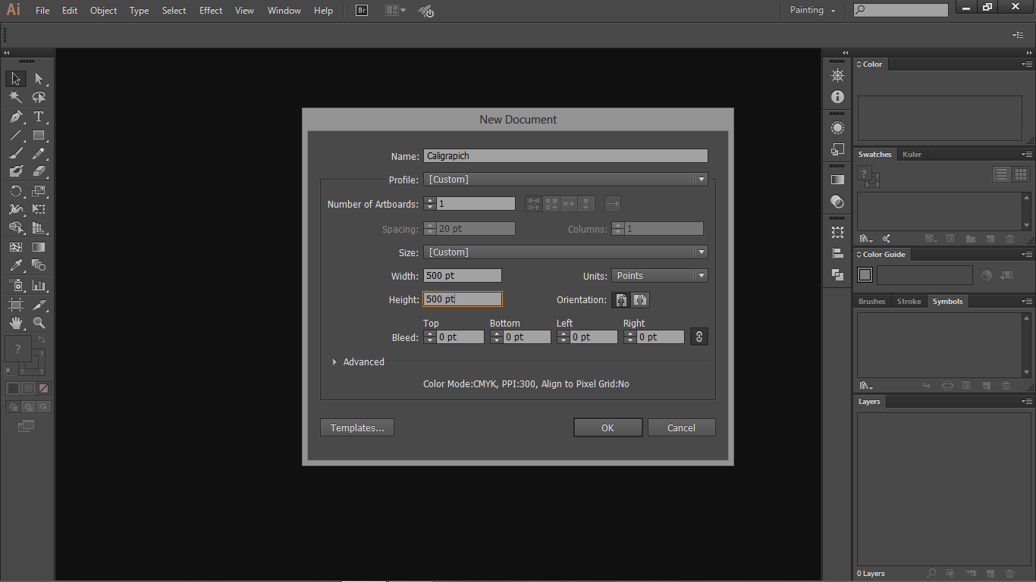
Task: Select the Paintbrush tool
Action: pyautogui.click(x=16, y=154)
